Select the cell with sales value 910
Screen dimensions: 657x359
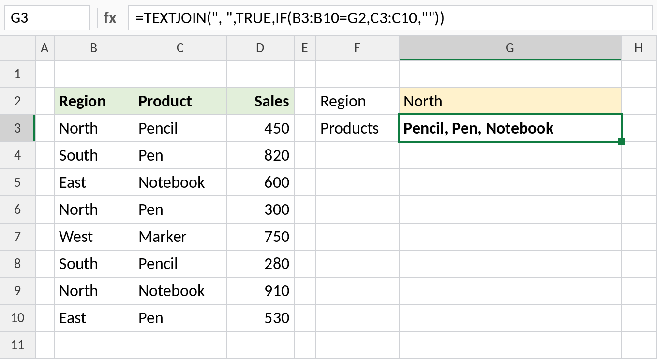tap(261, 291)
